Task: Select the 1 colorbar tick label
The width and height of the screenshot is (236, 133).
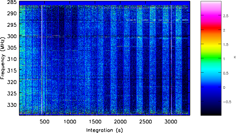Action: pos(224,59)
